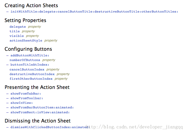Click the showFromTabBar: method link
The height and width of the screenshot is (132, 186).
[26, 94]
